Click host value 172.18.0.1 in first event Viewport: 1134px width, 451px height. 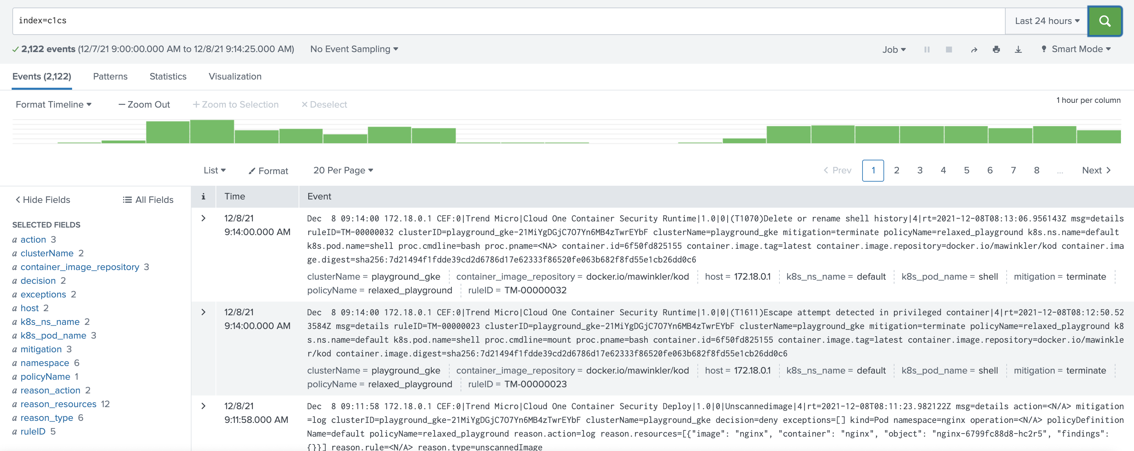[752, 277]
